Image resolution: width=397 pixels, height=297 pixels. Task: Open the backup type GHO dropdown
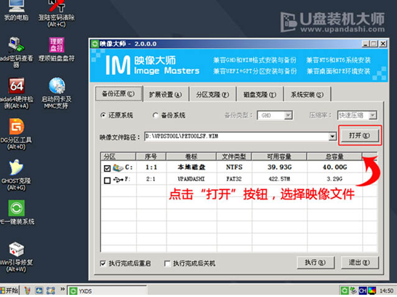coord(275,116)
